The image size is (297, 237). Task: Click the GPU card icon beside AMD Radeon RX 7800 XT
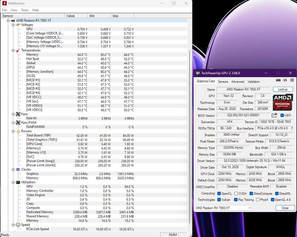pyautogui.click(x=13, y=21)
